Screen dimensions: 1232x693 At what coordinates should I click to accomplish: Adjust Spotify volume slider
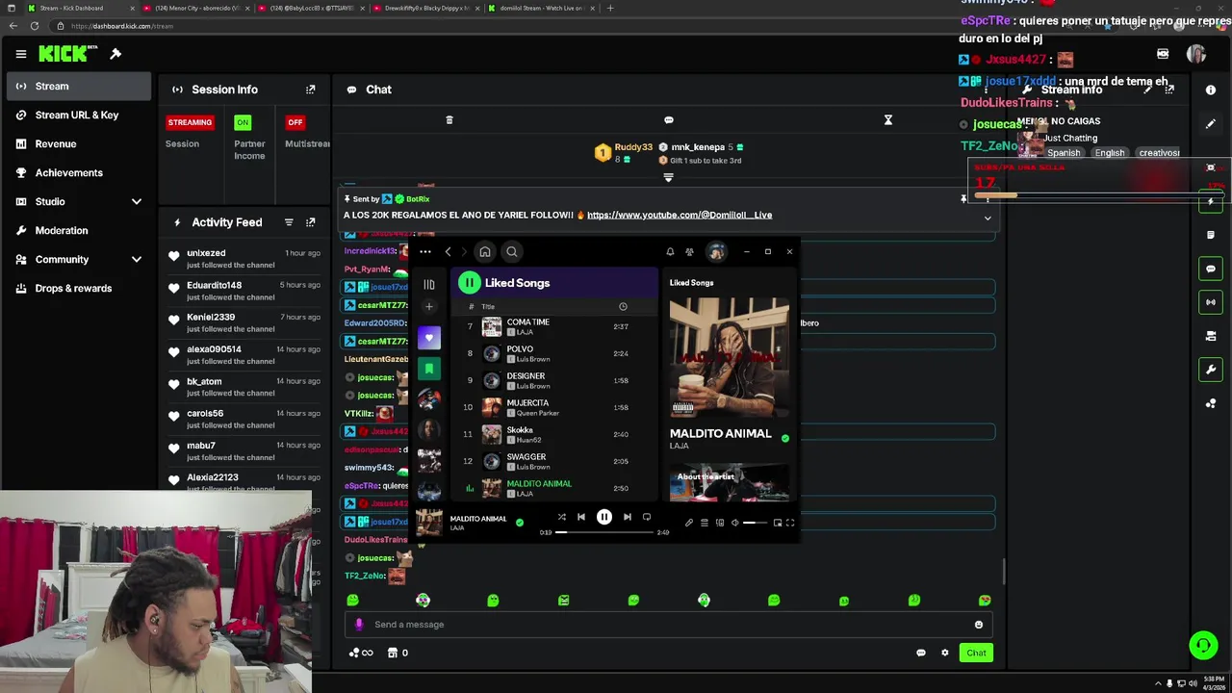756,523
